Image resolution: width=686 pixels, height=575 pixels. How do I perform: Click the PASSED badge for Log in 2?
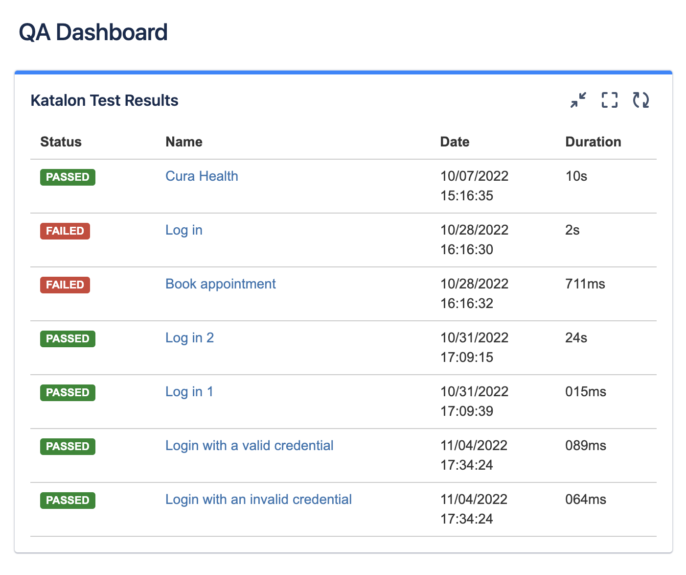(68, 338)
